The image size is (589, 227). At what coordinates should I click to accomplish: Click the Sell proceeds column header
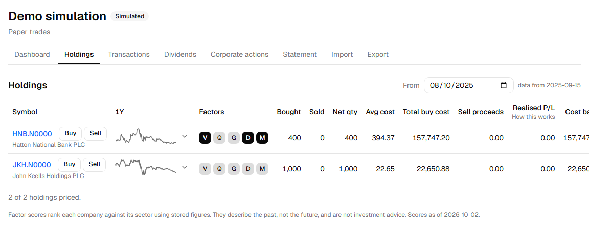pos(481,112)
